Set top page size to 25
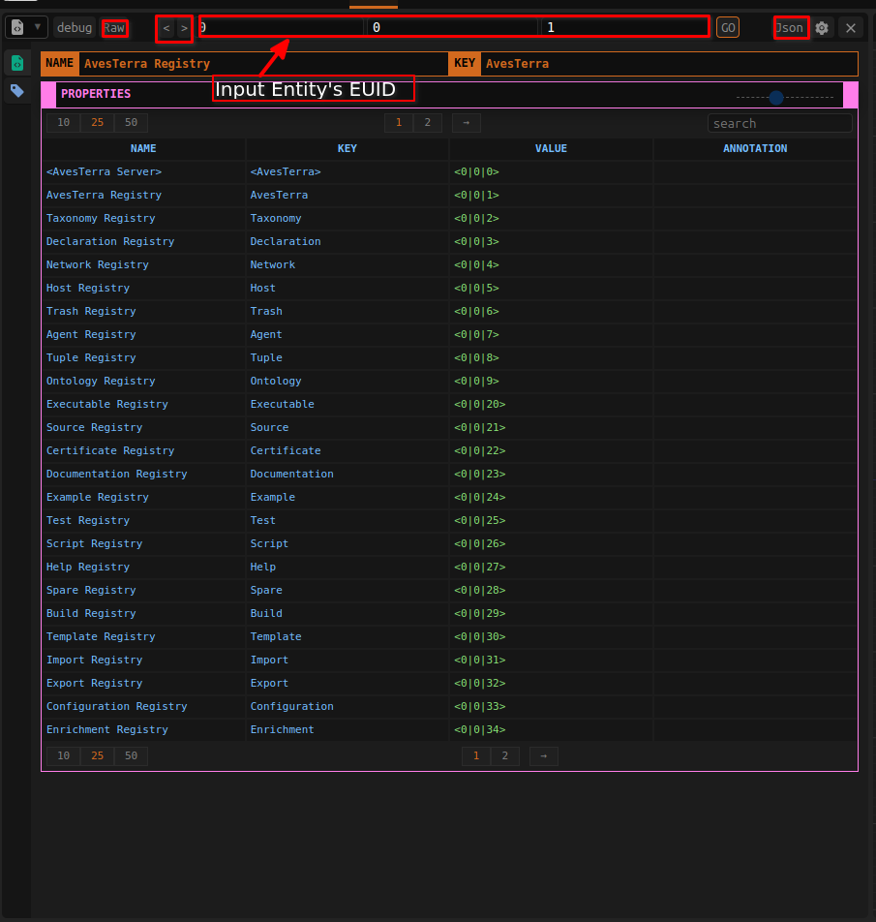The image size is (876, 922). coord(97,122)
